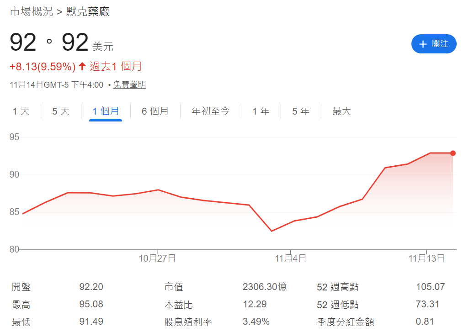
Task: Open the 免責聲明 disclaimer link
Action: [129, 84]
